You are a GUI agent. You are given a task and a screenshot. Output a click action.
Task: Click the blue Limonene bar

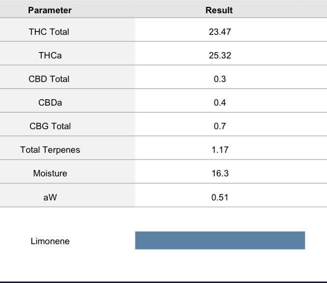(x=220, y=240)
